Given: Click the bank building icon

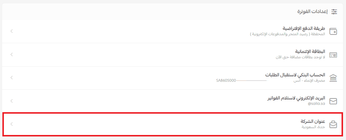Looking at the screenshot, I should pyautogui.click(x=333, y=78).
